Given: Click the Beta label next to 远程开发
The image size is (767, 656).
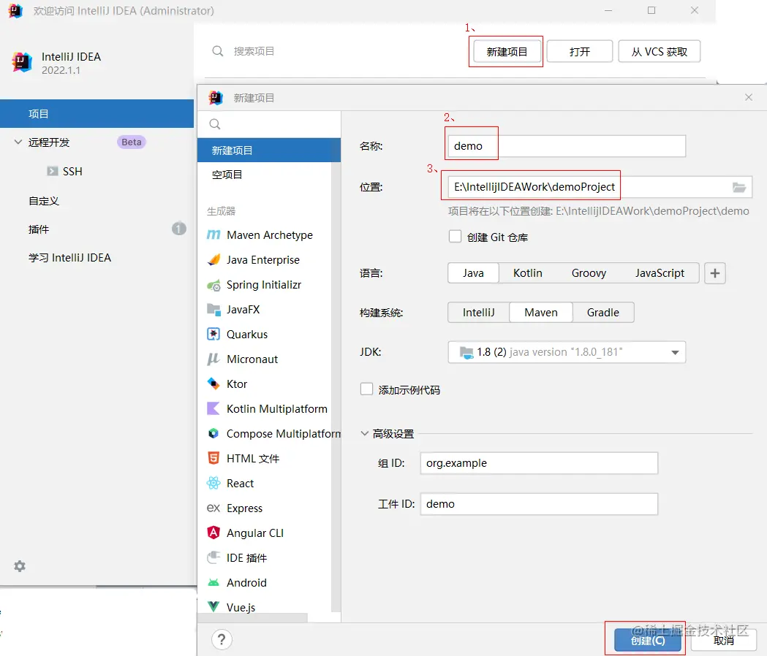Looking at the screenshot, I should [x=131, y=142].
